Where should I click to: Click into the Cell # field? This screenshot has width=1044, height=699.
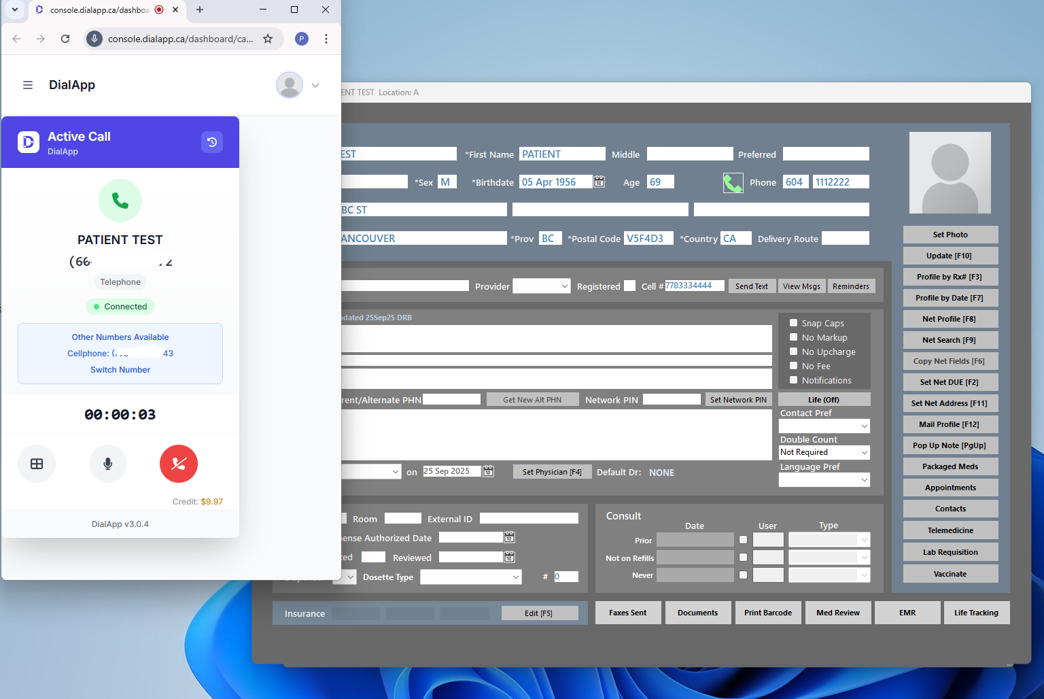(x=693, y=286)
